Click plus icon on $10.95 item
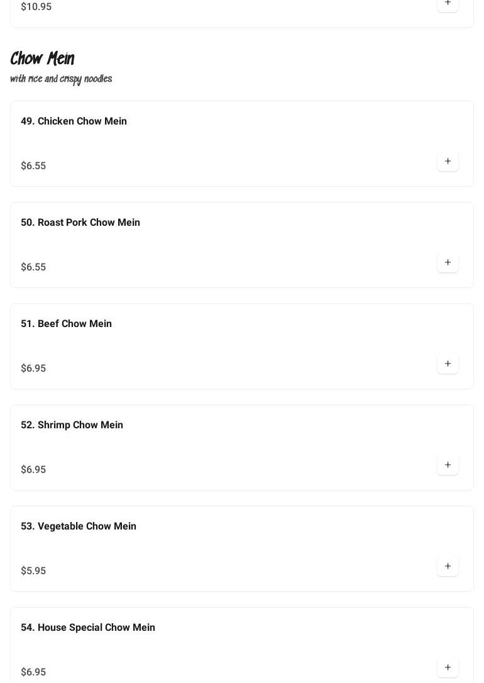Screen dimensions: 484x683 pyautogui.click(x=448, y=4)
